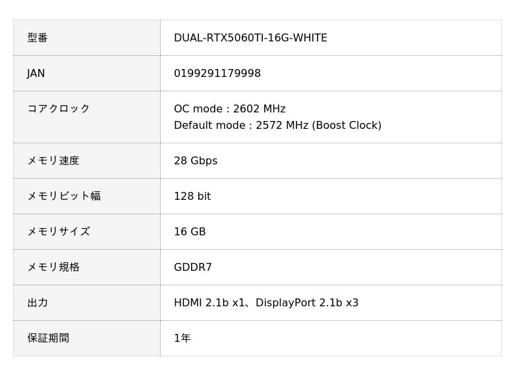The height and width of the screenshot is (376, 527).
Task: Click the メモリ速度 row label
Action: tap(53, 161)
